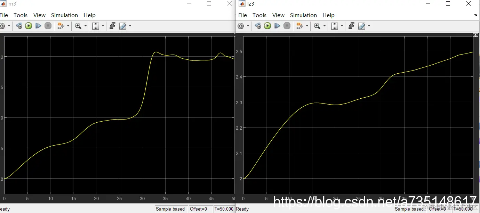This screenshot has width=480, height=213.
Task: Click 'T=50.000' in m3 status bar
Action: (x=224, y=209)
